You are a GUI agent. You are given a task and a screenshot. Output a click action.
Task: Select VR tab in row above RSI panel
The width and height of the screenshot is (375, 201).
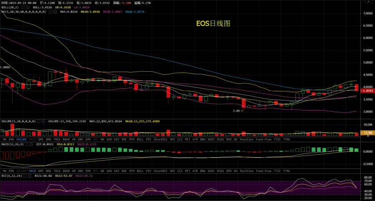pos(74,171)
